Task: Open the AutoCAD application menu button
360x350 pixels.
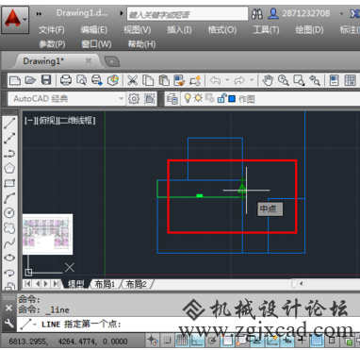Action: 15,19
